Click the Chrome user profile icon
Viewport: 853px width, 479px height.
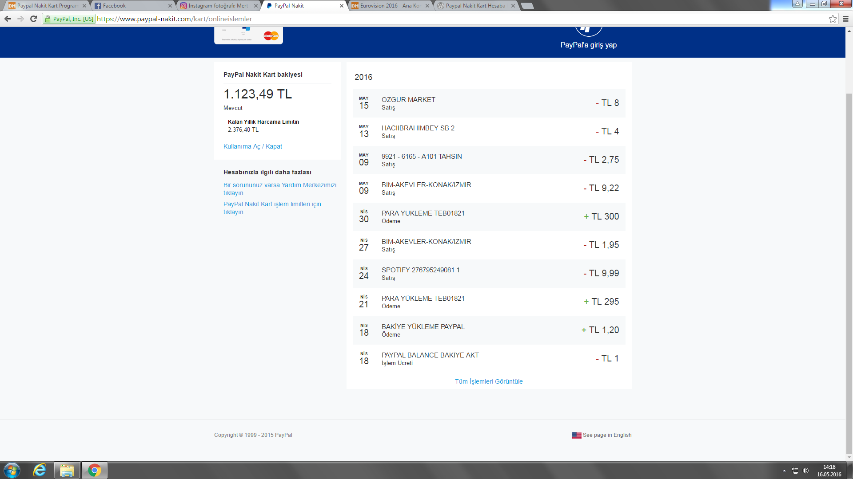click(x=797, y=4)
